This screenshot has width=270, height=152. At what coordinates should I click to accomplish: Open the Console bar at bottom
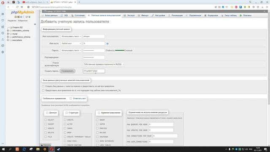(x=46, y=145)
